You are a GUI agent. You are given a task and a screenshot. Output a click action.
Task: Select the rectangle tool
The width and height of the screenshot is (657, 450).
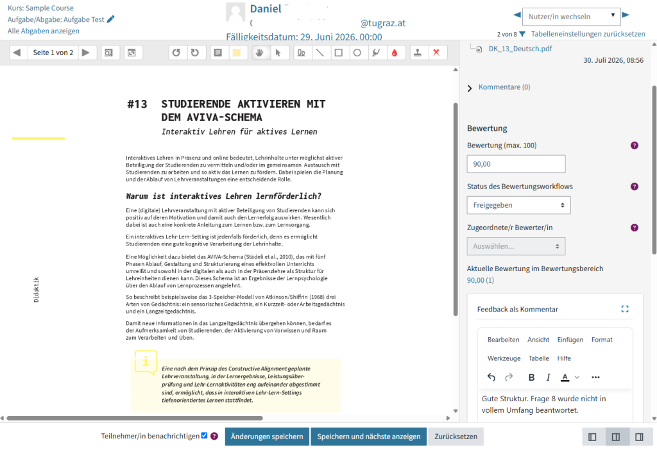pyautogui.click(x=339, y=53)
